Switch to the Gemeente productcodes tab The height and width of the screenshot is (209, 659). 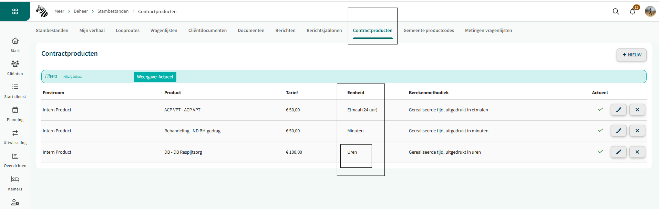(429, 30)
